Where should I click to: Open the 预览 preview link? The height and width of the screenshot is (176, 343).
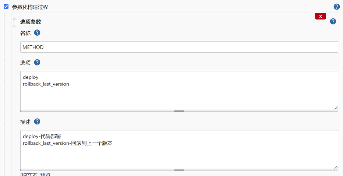tap(45, 174)
